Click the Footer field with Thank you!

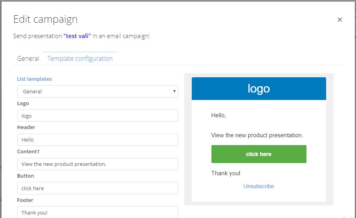pos(97,213)
